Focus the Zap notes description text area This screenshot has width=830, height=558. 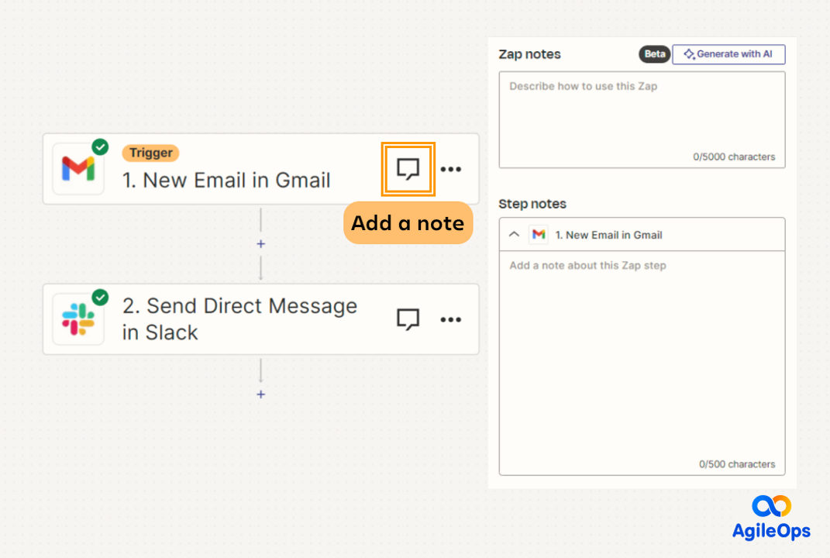click(642, 116)
